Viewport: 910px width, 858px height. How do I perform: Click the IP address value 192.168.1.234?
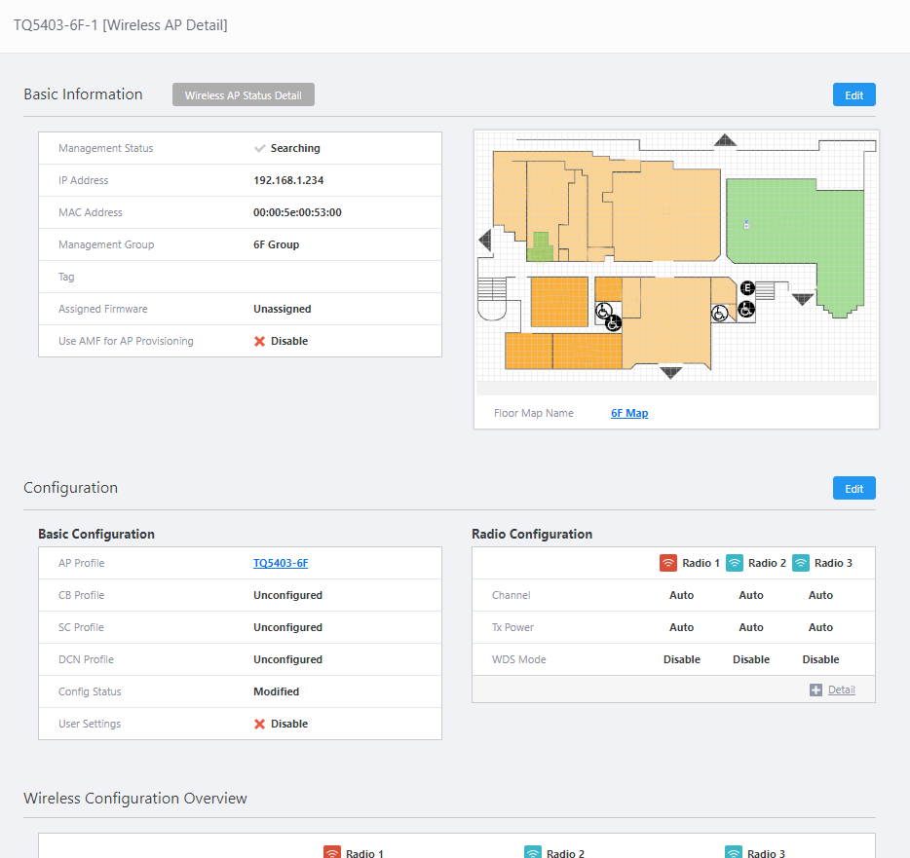click(288, 180)
